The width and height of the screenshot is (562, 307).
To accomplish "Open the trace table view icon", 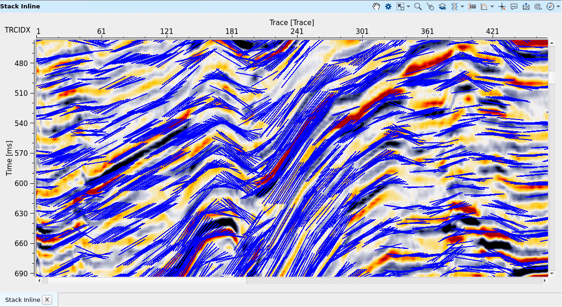I will tap(472, 7).
